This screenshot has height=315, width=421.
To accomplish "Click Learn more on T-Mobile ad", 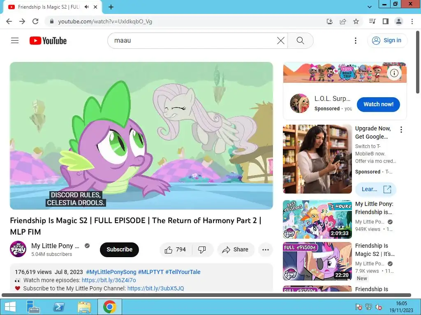I will point(376,189).
